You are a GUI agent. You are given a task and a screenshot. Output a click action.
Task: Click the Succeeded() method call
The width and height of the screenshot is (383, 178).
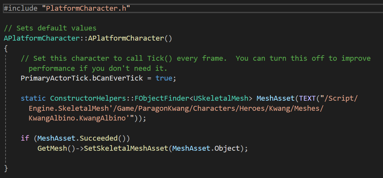click(x=103, y=138)
